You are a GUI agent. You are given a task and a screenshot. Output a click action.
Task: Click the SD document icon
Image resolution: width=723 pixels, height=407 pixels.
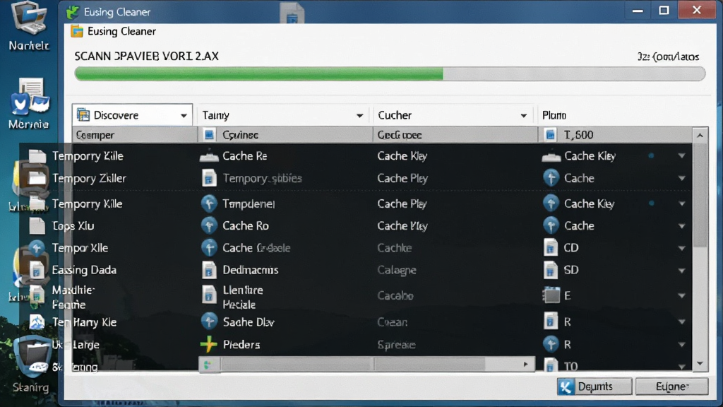(551, 270)
